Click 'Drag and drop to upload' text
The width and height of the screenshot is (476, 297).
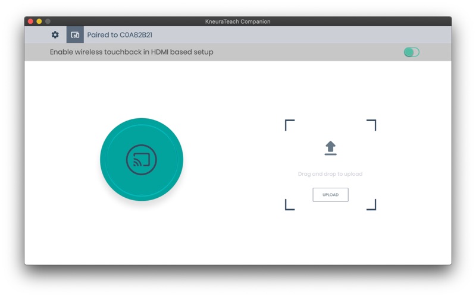[330, 174]
